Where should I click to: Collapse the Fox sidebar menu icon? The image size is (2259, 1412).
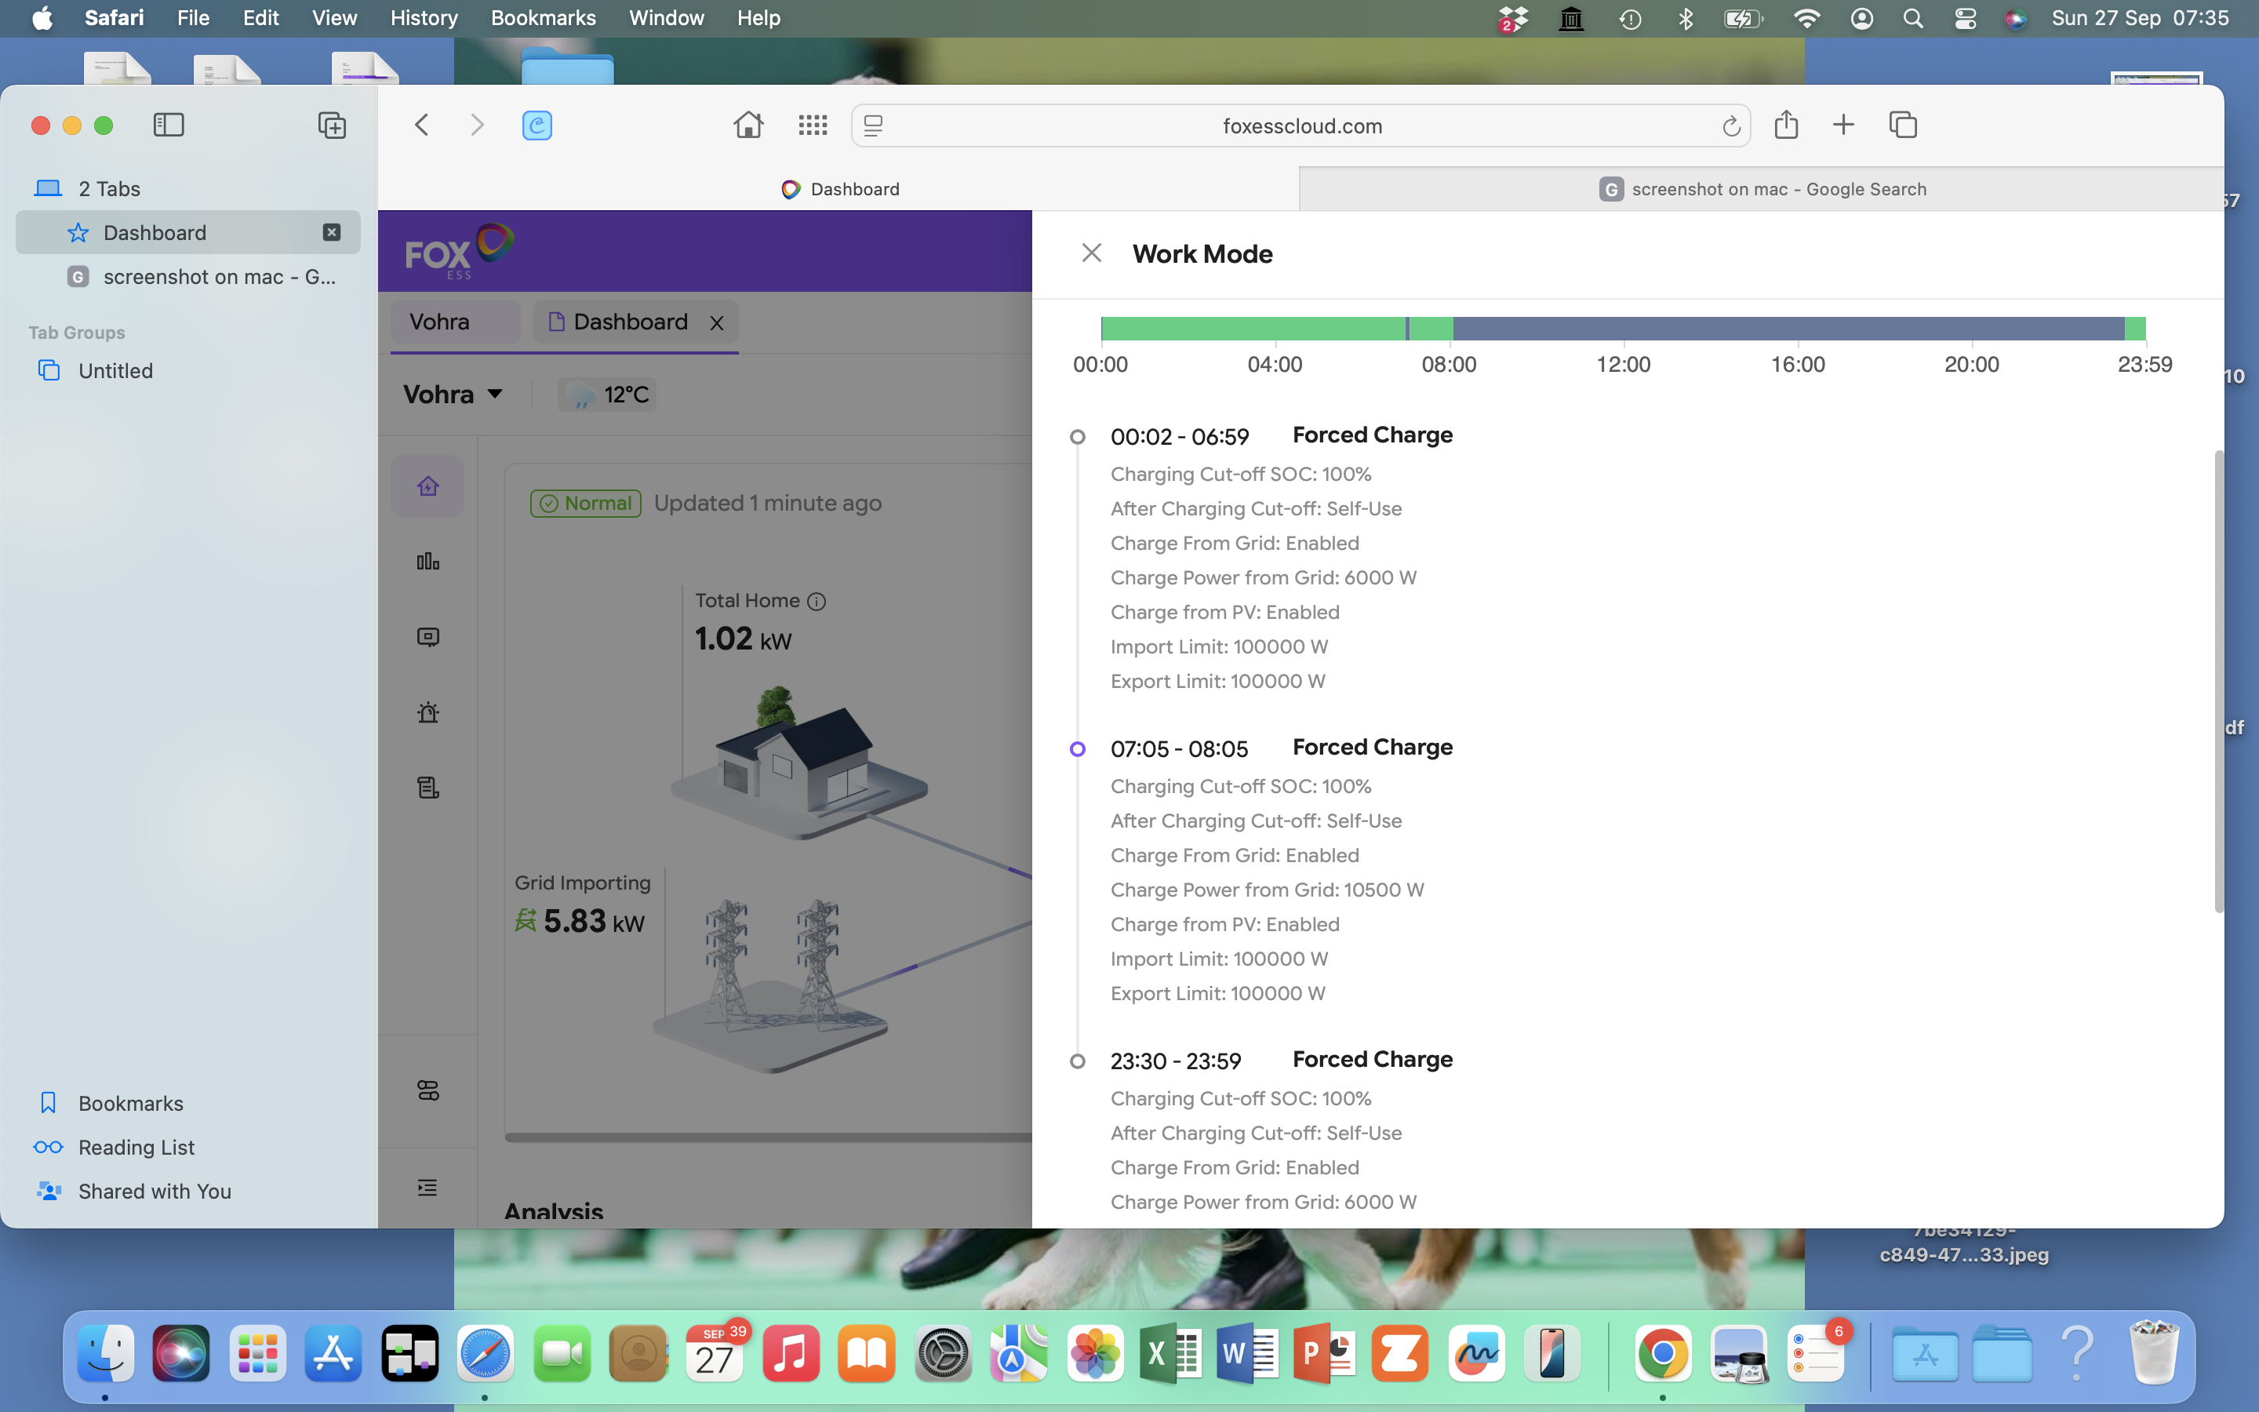click(x=427, y=1188)
